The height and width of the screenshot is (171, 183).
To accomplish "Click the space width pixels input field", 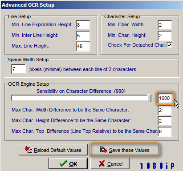I will (x=18, y=69).
